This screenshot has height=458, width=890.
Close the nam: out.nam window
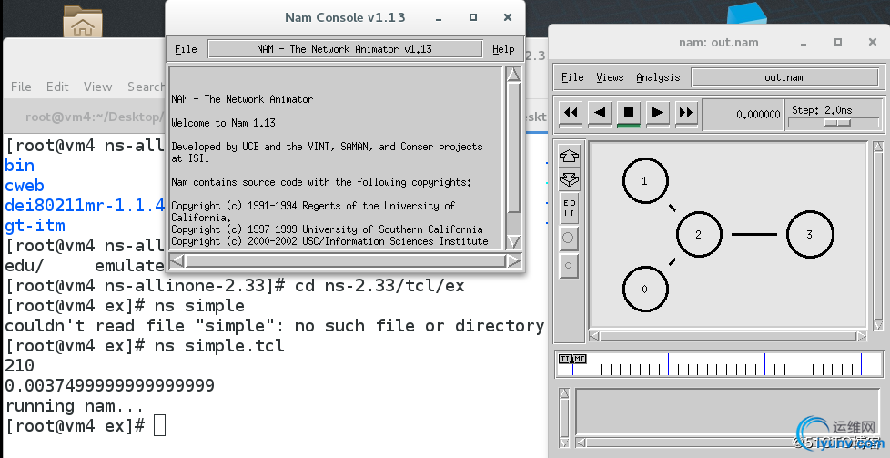tap(873, 42)
